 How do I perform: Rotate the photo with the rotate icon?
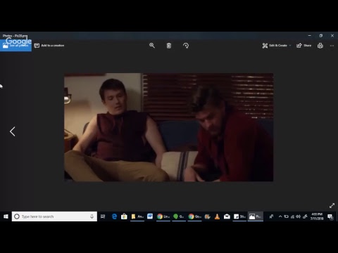(186, 46)
